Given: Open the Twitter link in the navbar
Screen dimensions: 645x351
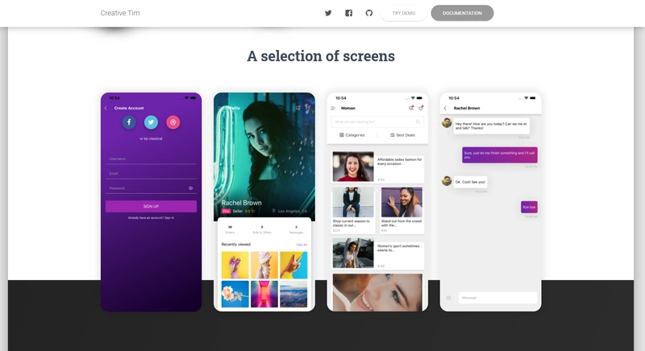Looking at the screenshot, I should click(x=328, y=13).
